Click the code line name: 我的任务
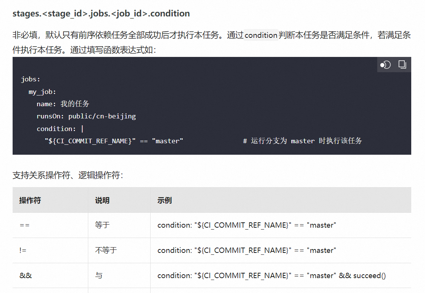This screenshot has width=425, height=293. coord(63,104)
